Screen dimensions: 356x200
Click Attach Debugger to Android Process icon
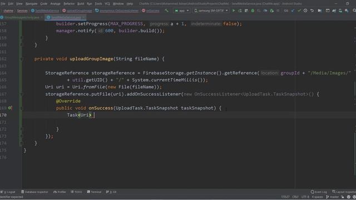pos(272,11)
